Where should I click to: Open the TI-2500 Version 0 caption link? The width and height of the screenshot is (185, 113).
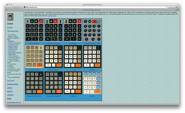34,70
